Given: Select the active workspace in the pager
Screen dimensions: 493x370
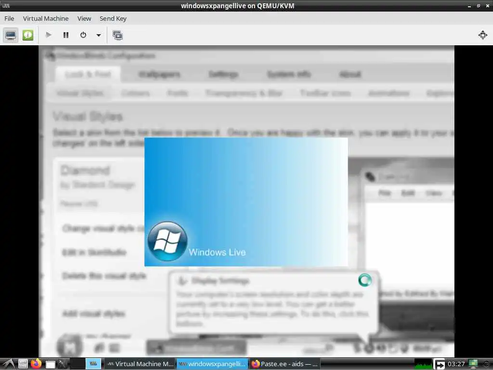Looking at the screenshot, I should [93, 364].
